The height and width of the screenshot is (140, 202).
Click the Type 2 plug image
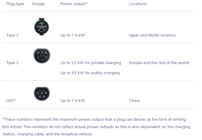[42, 56]
